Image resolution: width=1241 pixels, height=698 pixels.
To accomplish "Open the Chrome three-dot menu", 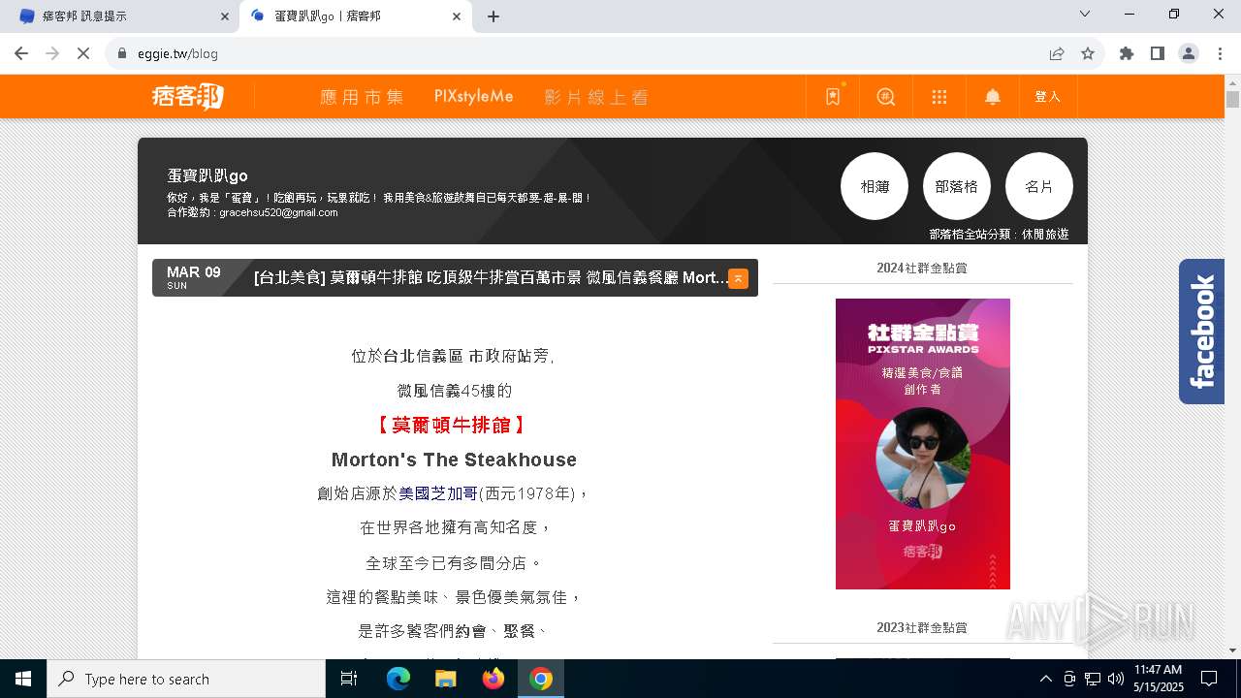I will [1220, 53].
